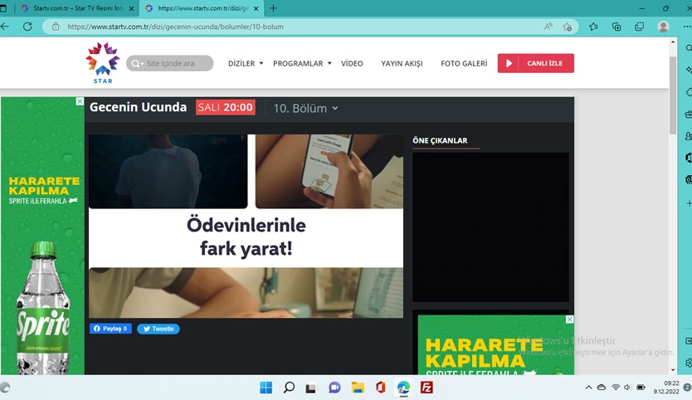Click the Star TV logo
692x400 pixels.
pyautogui.click(x=102, y=63)
